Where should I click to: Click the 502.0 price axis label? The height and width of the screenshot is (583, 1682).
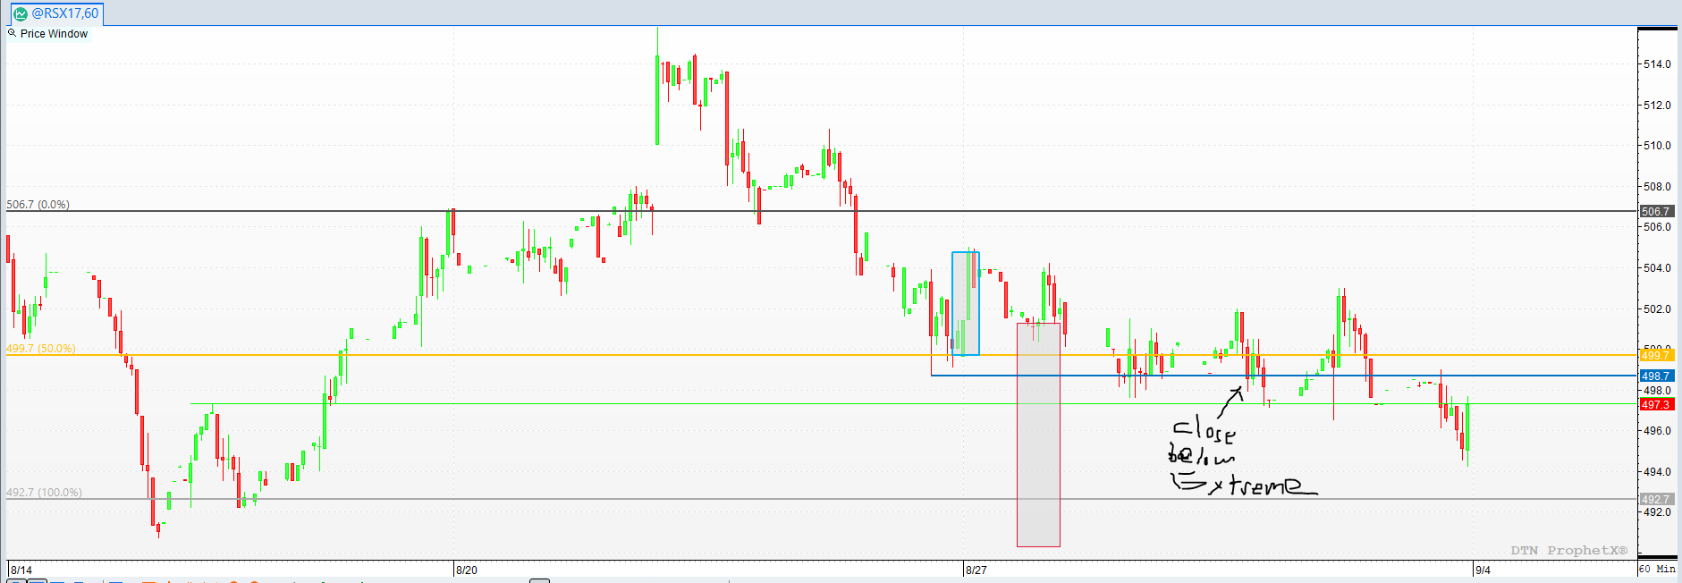click(1657, 309)
